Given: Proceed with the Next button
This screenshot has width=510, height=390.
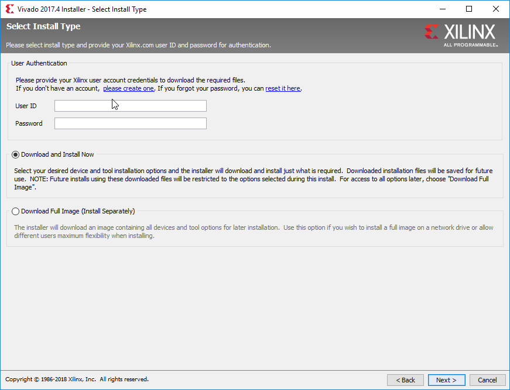Looking at the screenshot, I should tap(446, 380).
